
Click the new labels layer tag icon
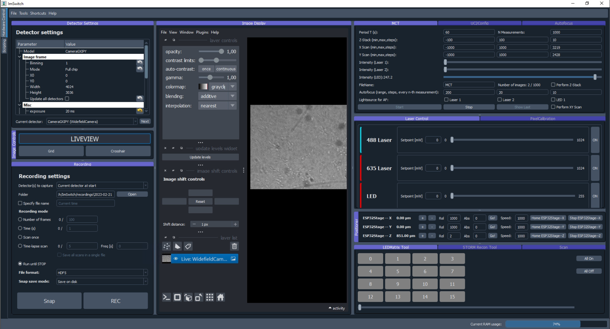tap(188, 246)
